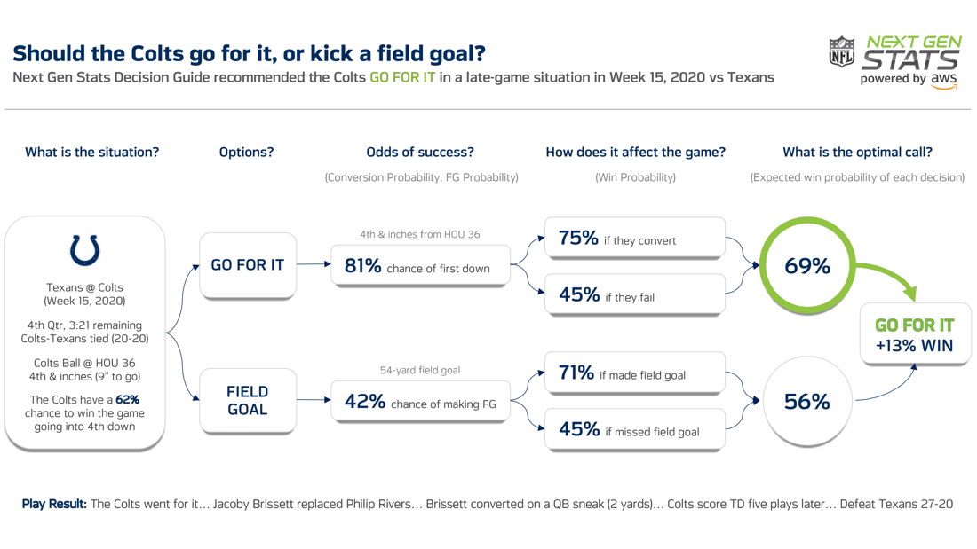977x549 pixels.
Task: Click the 56% circle
Action: click(x=806, y=402)
